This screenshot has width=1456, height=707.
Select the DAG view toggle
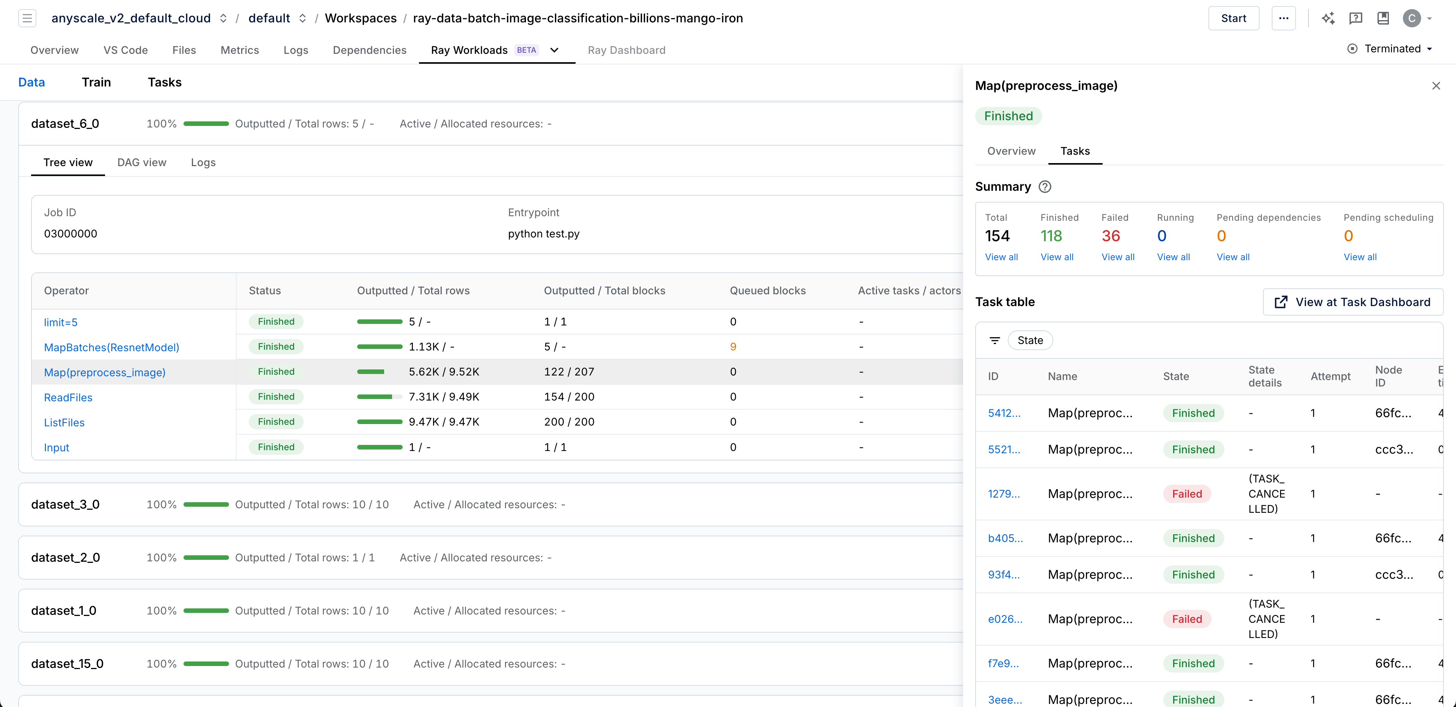click(x=141, y=162)
